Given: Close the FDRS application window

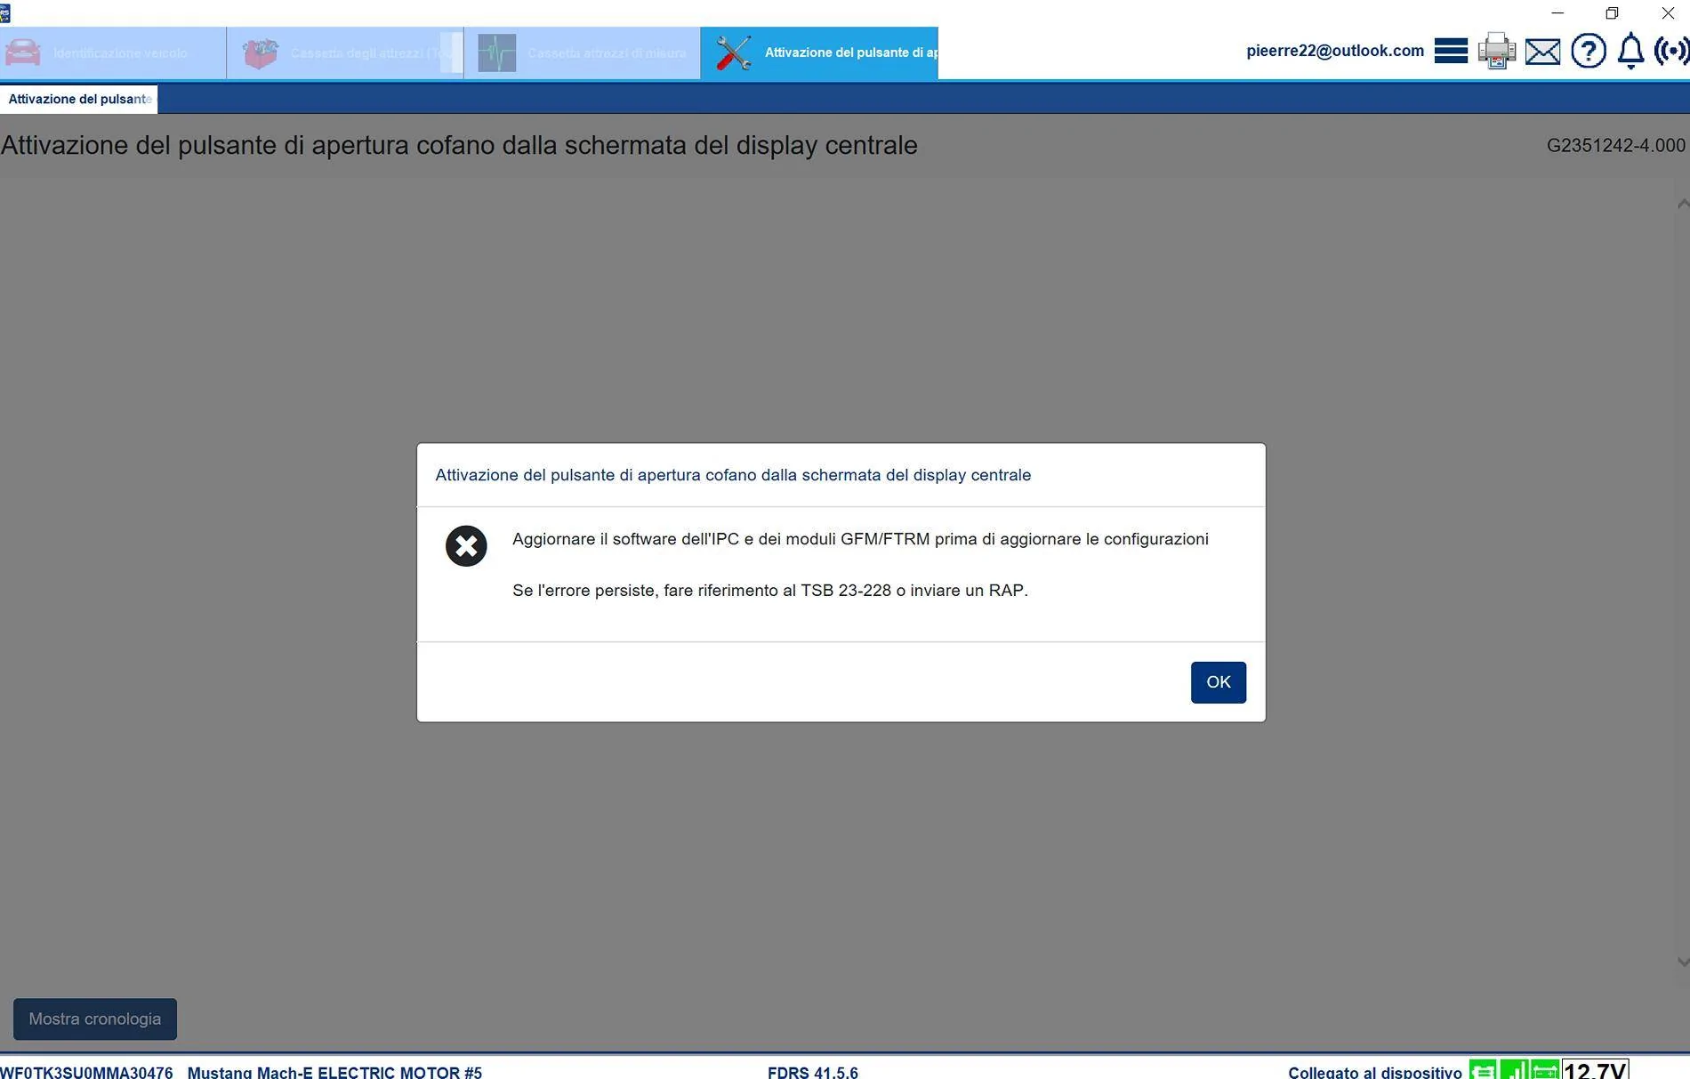Looking at the screenshot, I should 1668,12.
